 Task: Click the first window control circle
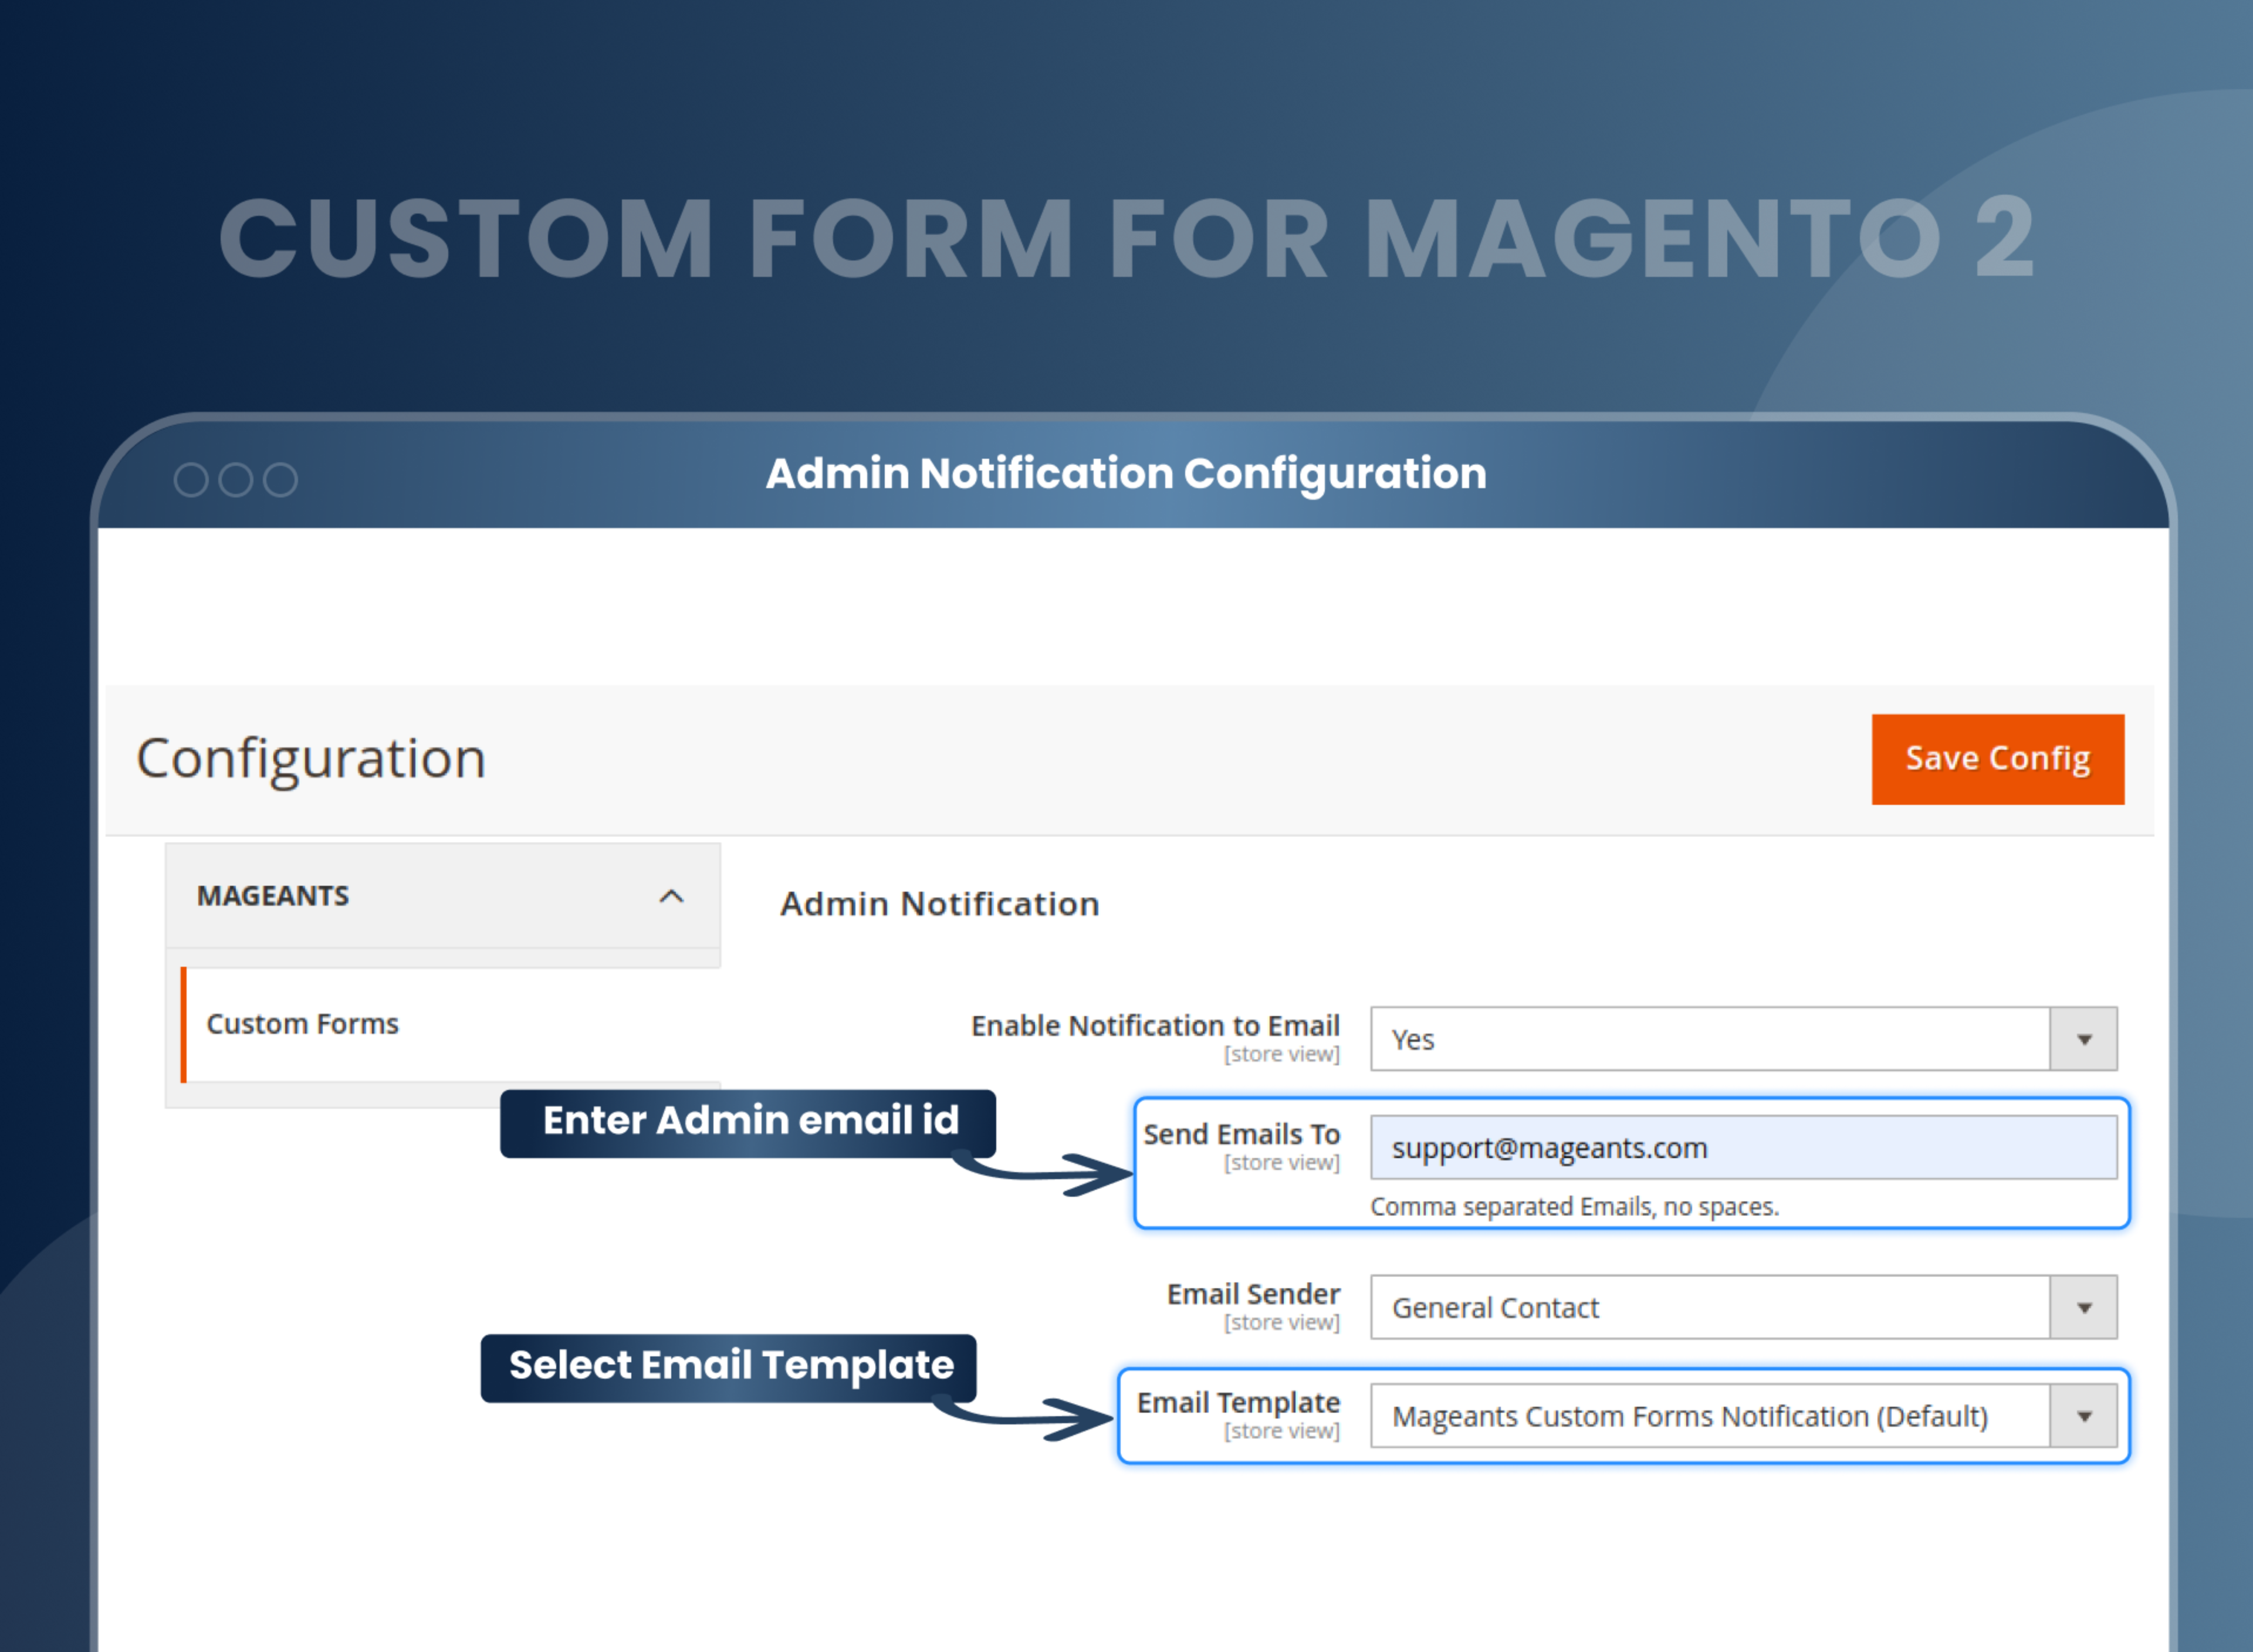(x=191, y=480)
